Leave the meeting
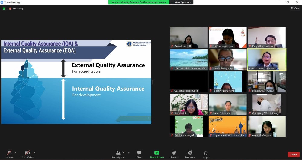This screenshot has height=160, width=302. [x=293, y=154]
